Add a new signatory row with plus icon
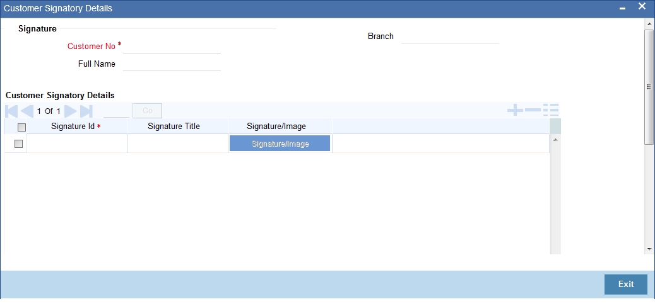This screenshot has height=304, width=655. (x=515, y=110)
